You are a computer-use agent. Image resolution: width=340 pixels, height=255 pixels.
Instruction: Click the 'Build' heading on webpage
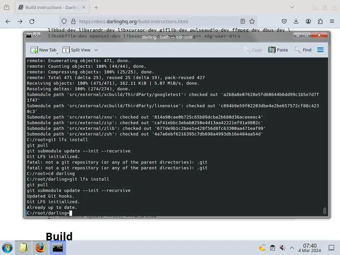(x=59, y=236)
